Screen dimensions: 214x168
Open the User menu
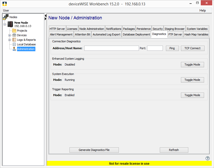[x=6, y=10]
